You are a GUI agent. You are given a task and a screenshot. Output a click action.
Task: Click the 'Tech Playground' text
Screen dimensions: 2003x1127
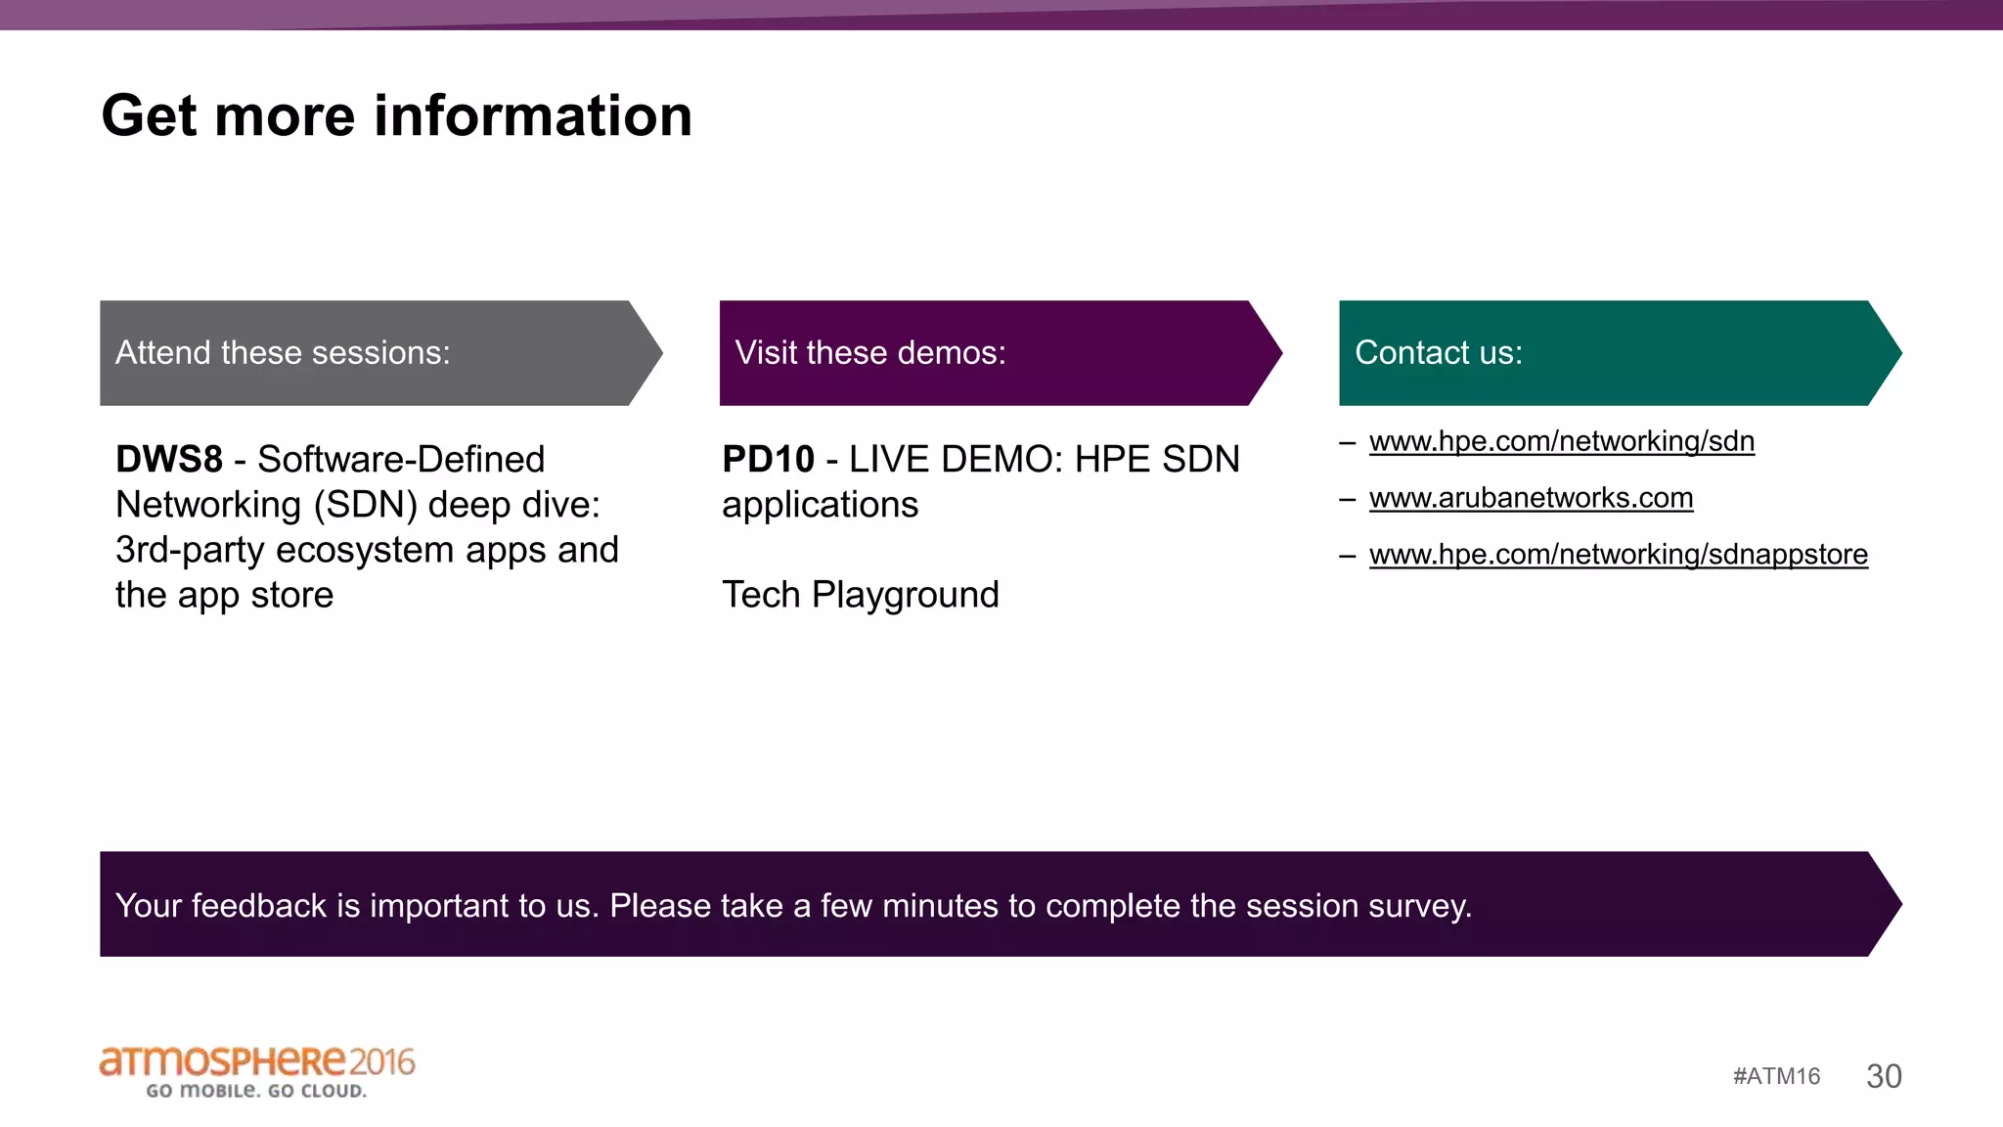861,595
